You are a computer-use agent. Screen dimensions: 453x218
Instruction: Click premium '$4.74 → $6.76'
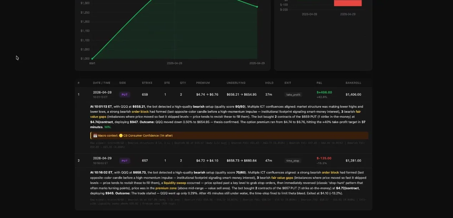pos(207,95)
